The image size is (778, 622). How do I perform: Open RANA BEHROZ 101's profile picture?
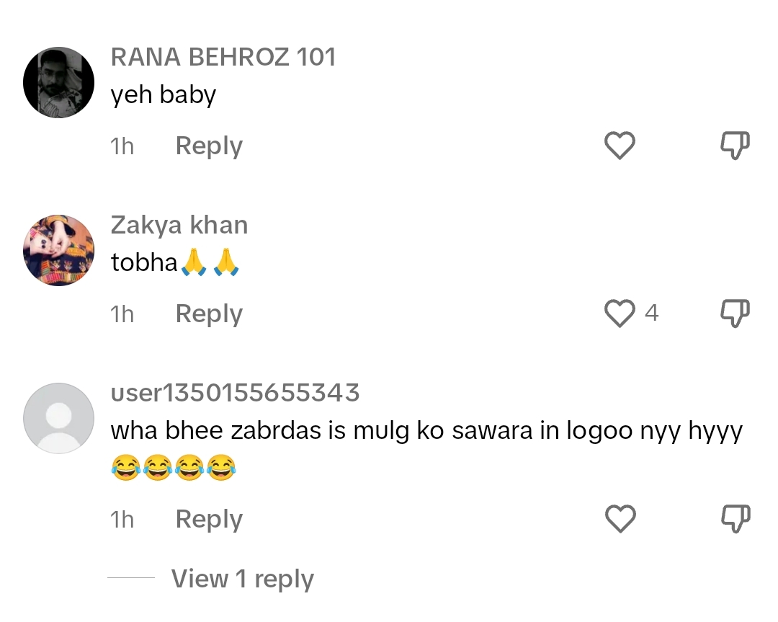point(58,82)
